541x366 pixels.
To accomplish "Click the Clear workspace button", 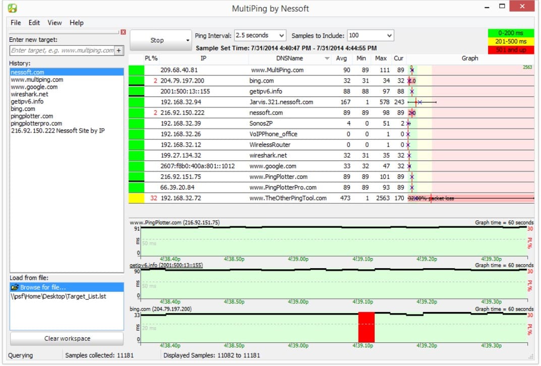I will click(x=67, y=338).
